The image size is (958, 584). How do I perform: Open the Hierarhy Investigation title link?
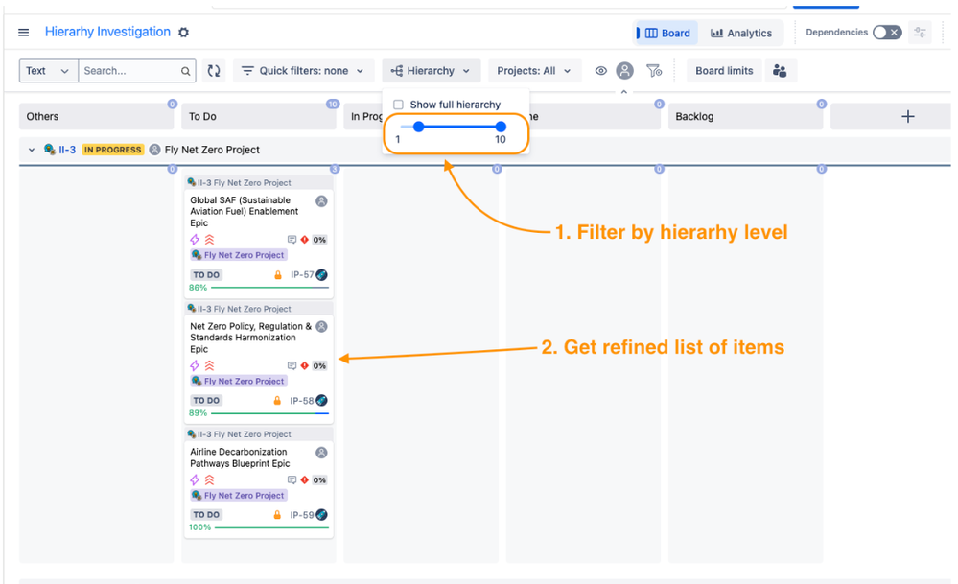[x=107, y=32]
